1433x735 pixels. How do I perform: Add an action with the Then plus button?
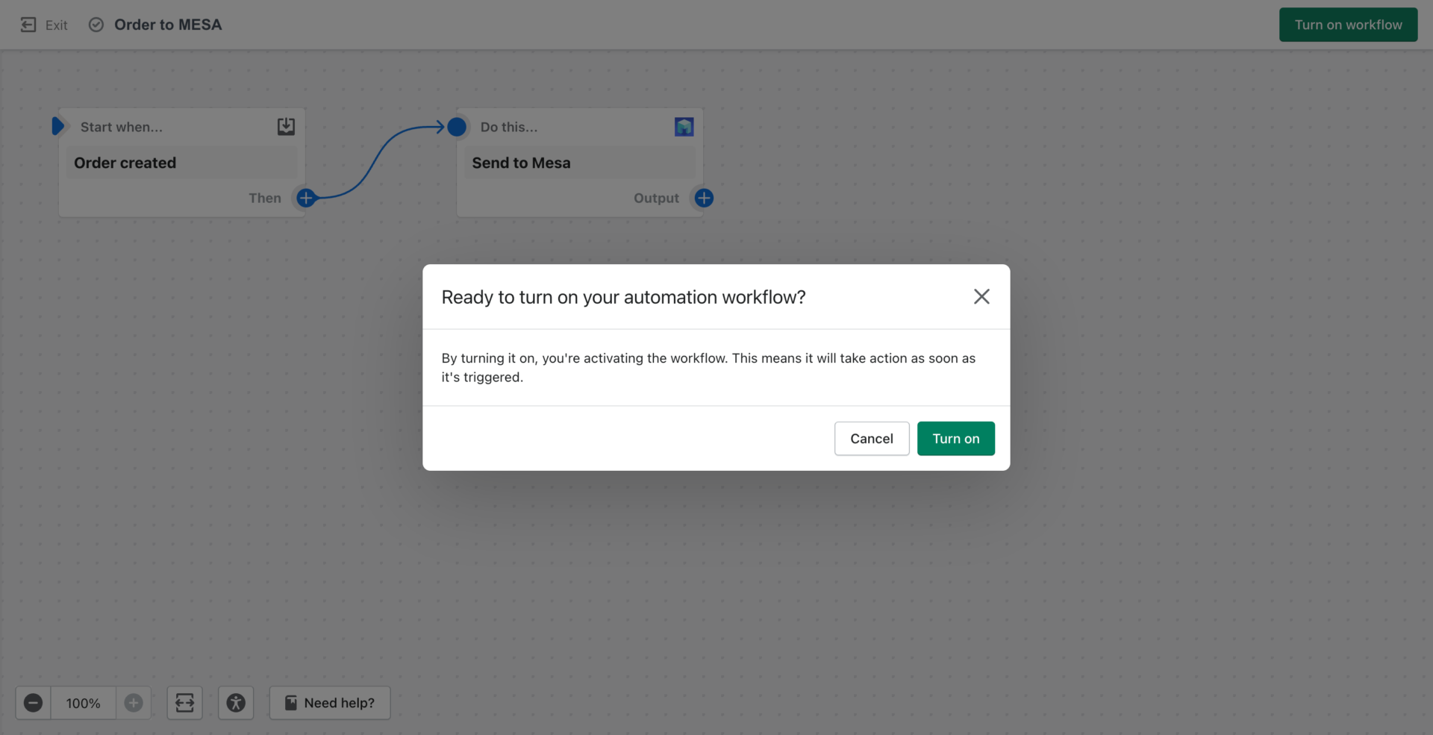point(305,198)
